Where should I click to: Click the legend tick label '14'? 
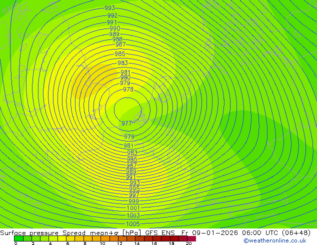(x=137, y=243)
